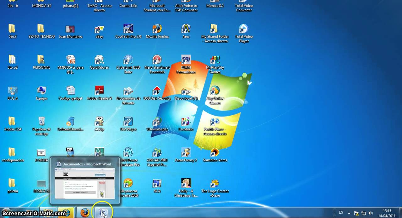Show hidden system tray icons arrow

click(x=349, y=213)
